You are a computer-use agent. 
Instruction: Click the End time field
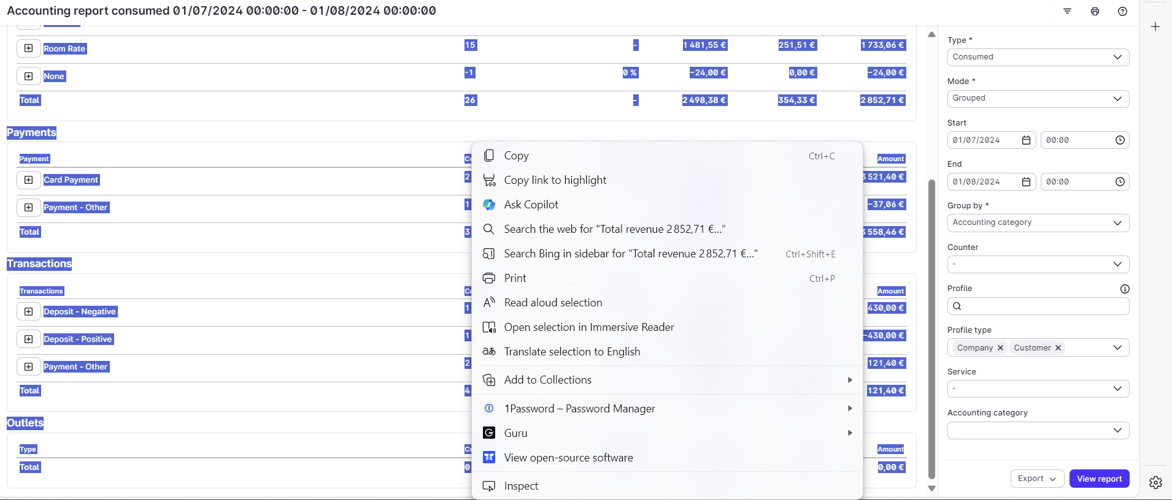pos(1085,182)
